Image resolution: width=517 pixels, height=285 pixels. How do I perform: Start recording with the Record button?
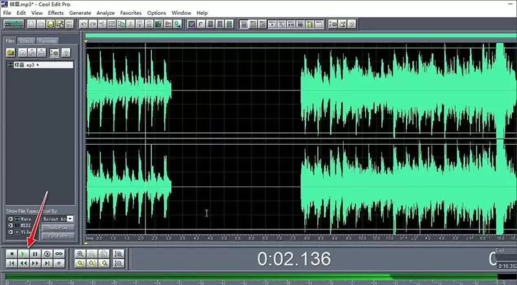(x=59, y=263)
